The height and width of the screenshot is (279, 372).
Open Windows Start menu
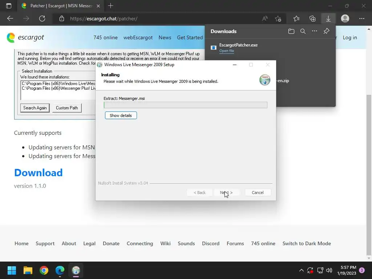(x=12, y=270)
